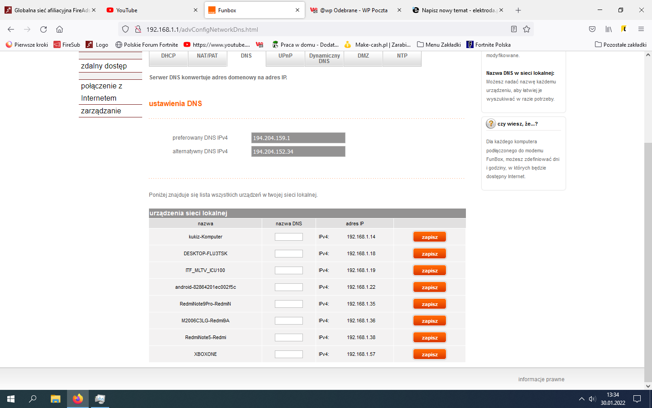Click the Firefox taskbar icon
This screenshot has width=652, height=408.
78,399
